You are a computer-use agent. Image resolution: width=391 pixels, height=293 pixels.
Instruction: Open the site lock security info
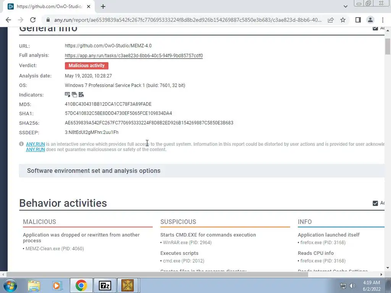[x=48, y=20]
